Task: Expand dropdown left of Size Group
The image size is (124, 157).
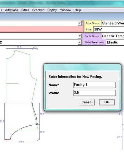Action: pyautogui.click(x=80, y=23)
